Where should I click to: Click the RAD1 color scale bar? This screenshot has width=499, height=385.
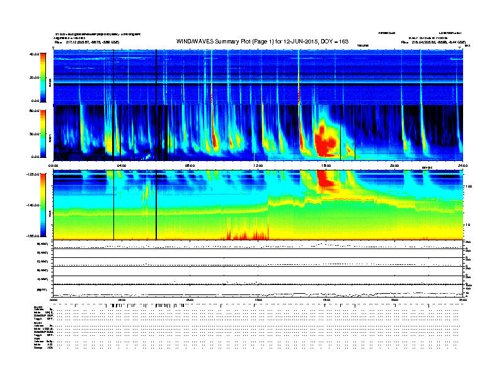[43, 134]
